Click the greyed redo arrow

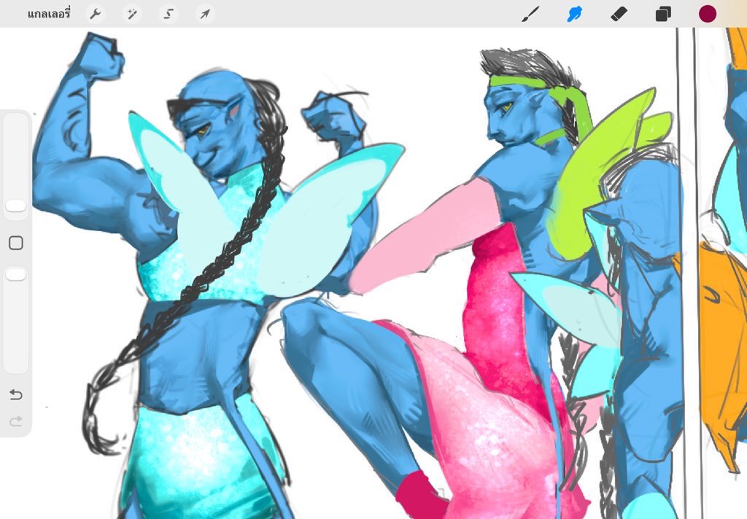16,421
